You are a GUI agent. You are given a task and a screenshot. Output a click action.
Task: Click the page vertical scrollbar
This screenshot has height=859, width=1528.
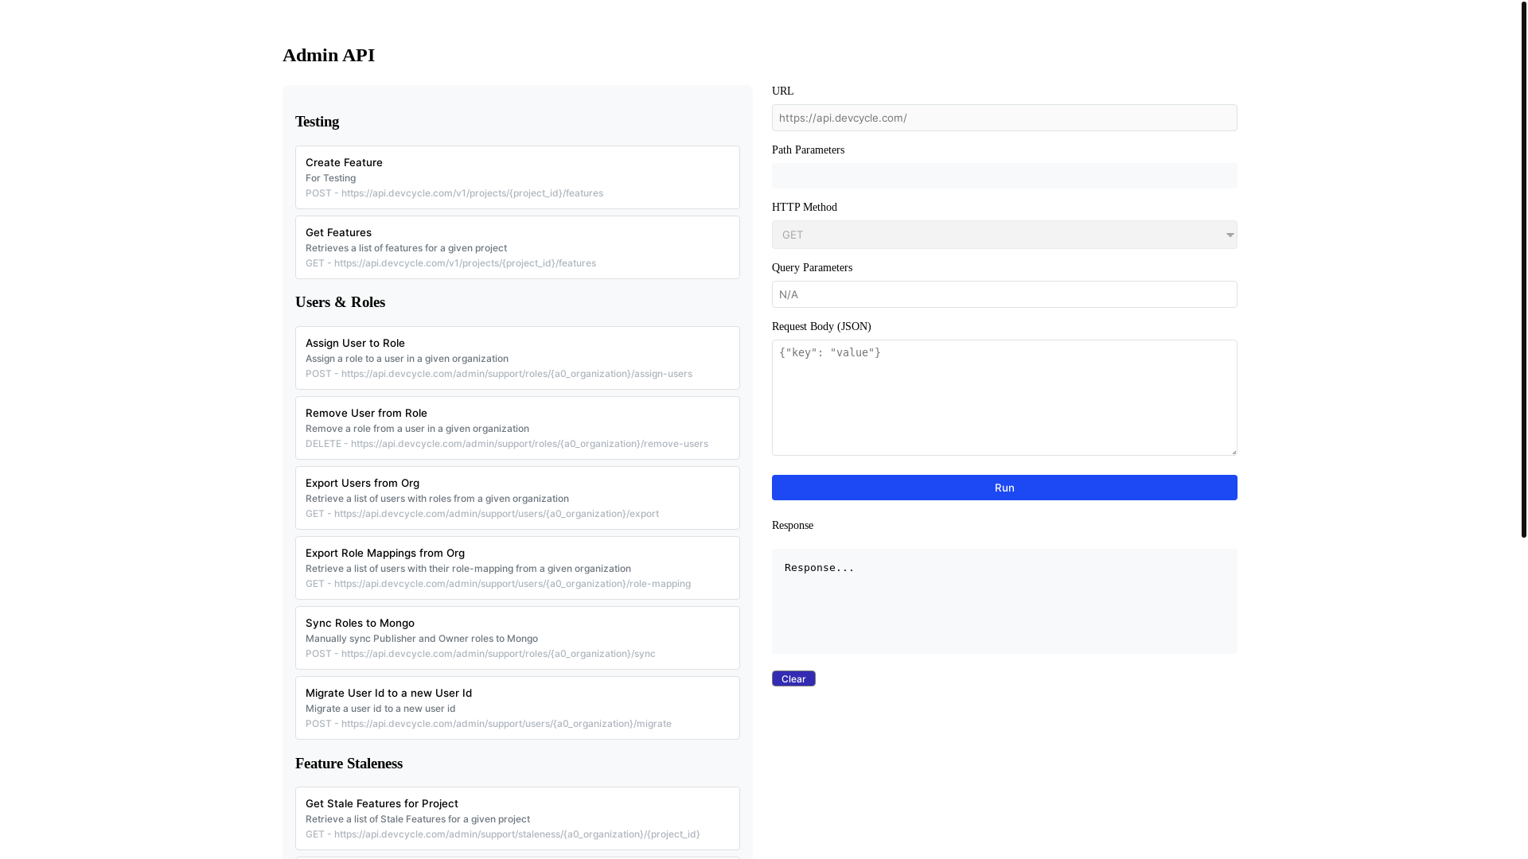(x=1524, y=269)
